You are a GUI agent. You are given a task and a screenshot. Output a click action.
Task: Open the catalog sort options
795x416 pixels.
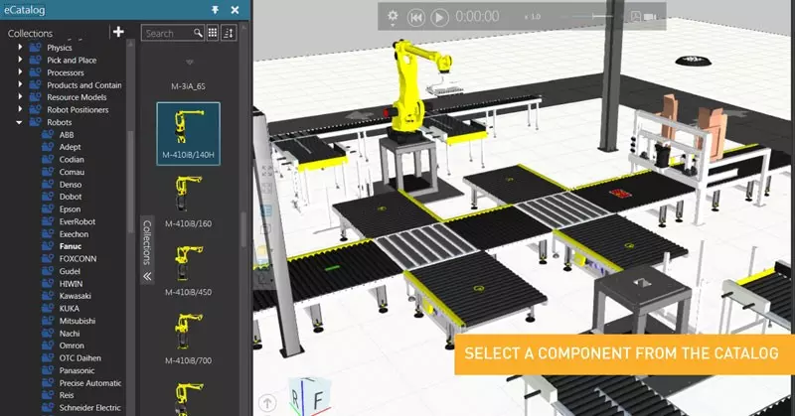[x=229, y=33]
